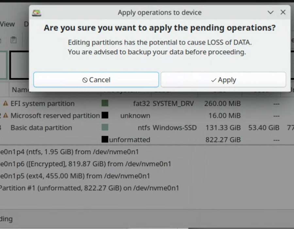The width and height of the screenshot is (294, 229).
Task: Click the fat32 filesystem text
Action: click(x=141, y=104)
